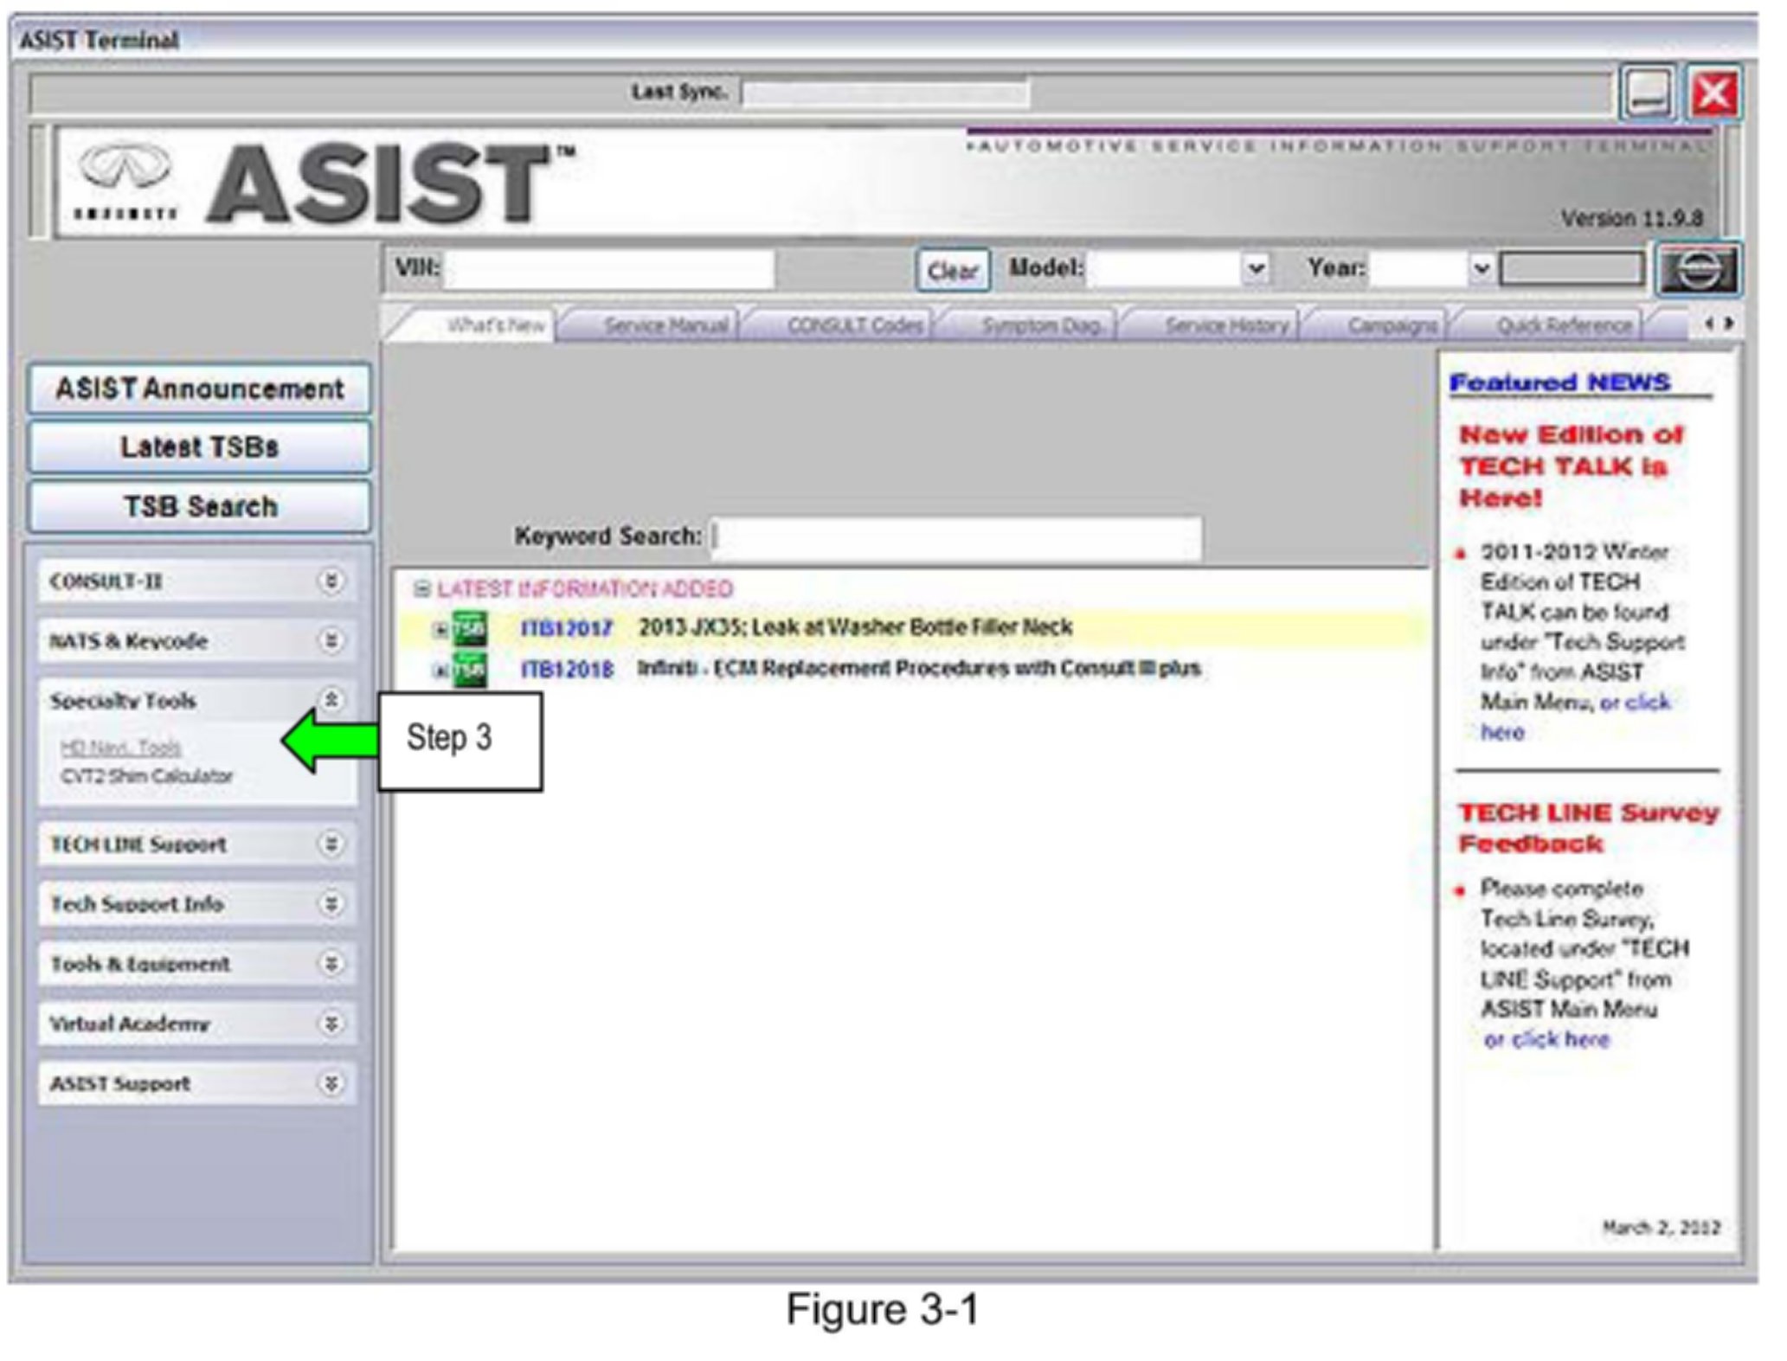Expand Tools & Equipment chevron icon
The width and height of the screenshot is (1787, 1361).
[331, 963]
